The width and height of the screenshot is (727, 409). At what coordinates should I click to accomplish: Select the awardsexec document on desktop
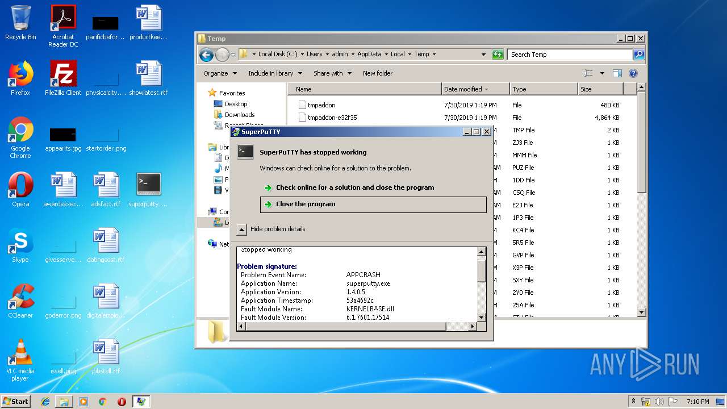(63, 190)
